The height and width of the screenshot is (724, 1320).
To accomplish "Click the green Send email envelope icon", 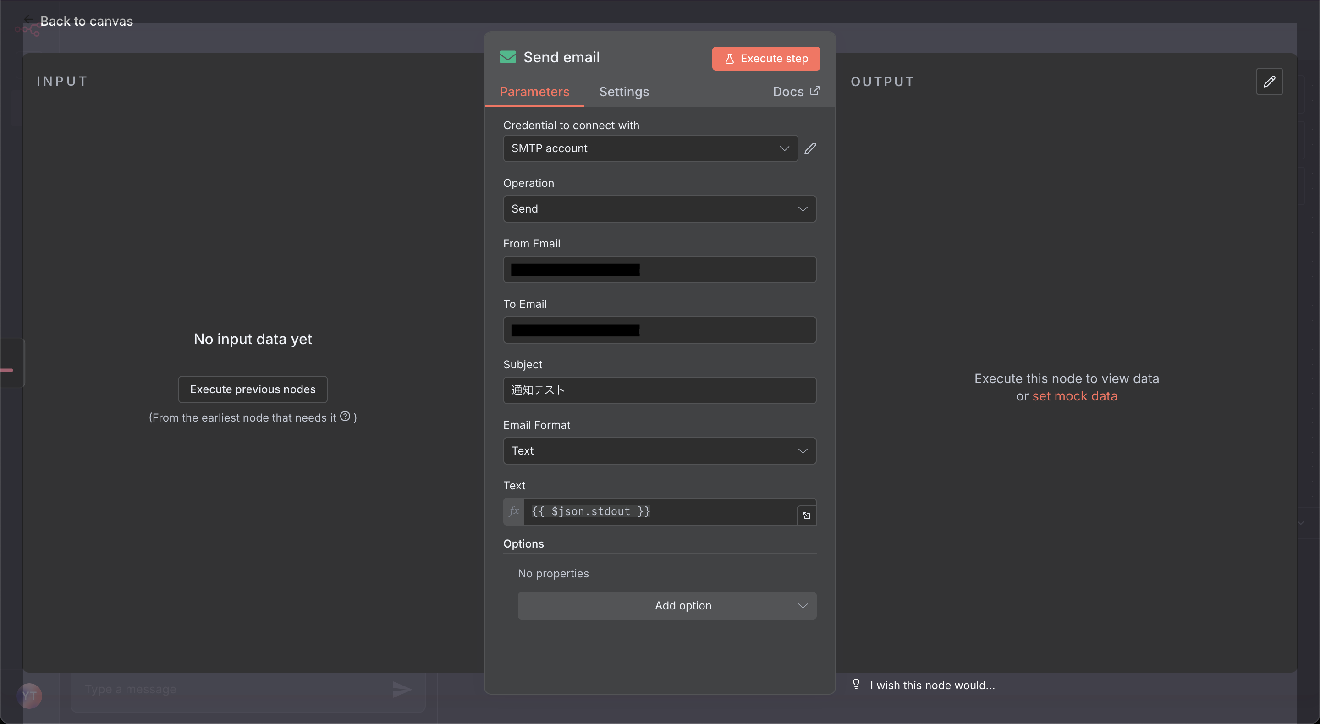I will coord(507,57).
